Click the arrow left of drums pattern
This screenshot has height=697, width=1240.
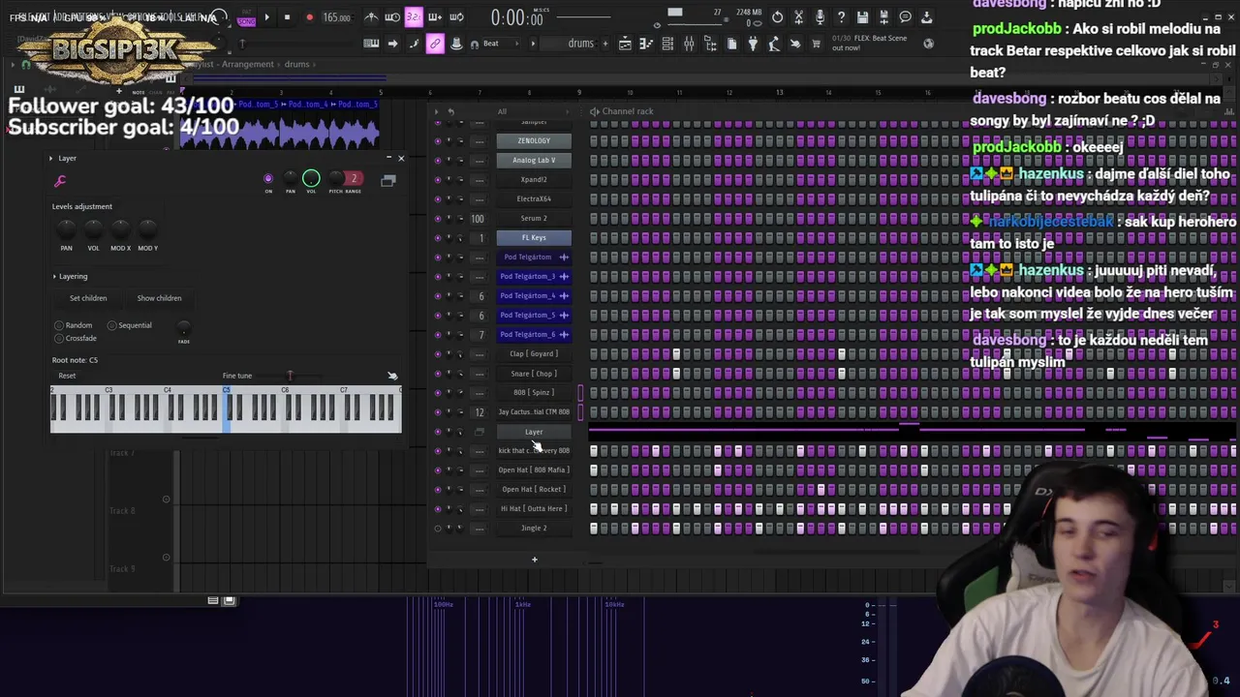click(532, 44)
